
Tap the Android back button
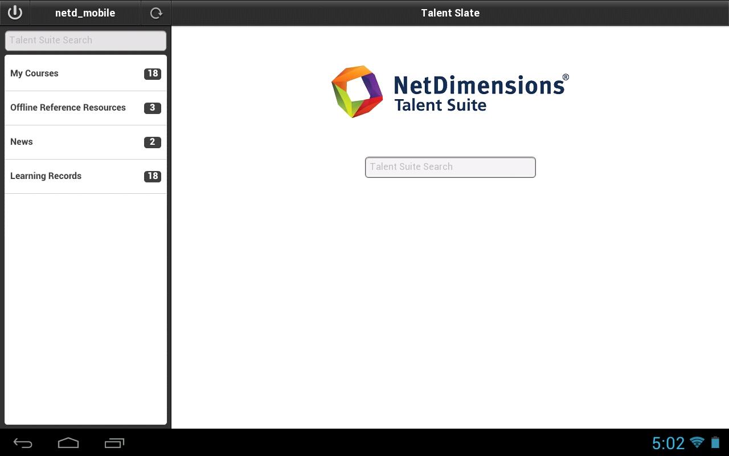tap(23, 443)
